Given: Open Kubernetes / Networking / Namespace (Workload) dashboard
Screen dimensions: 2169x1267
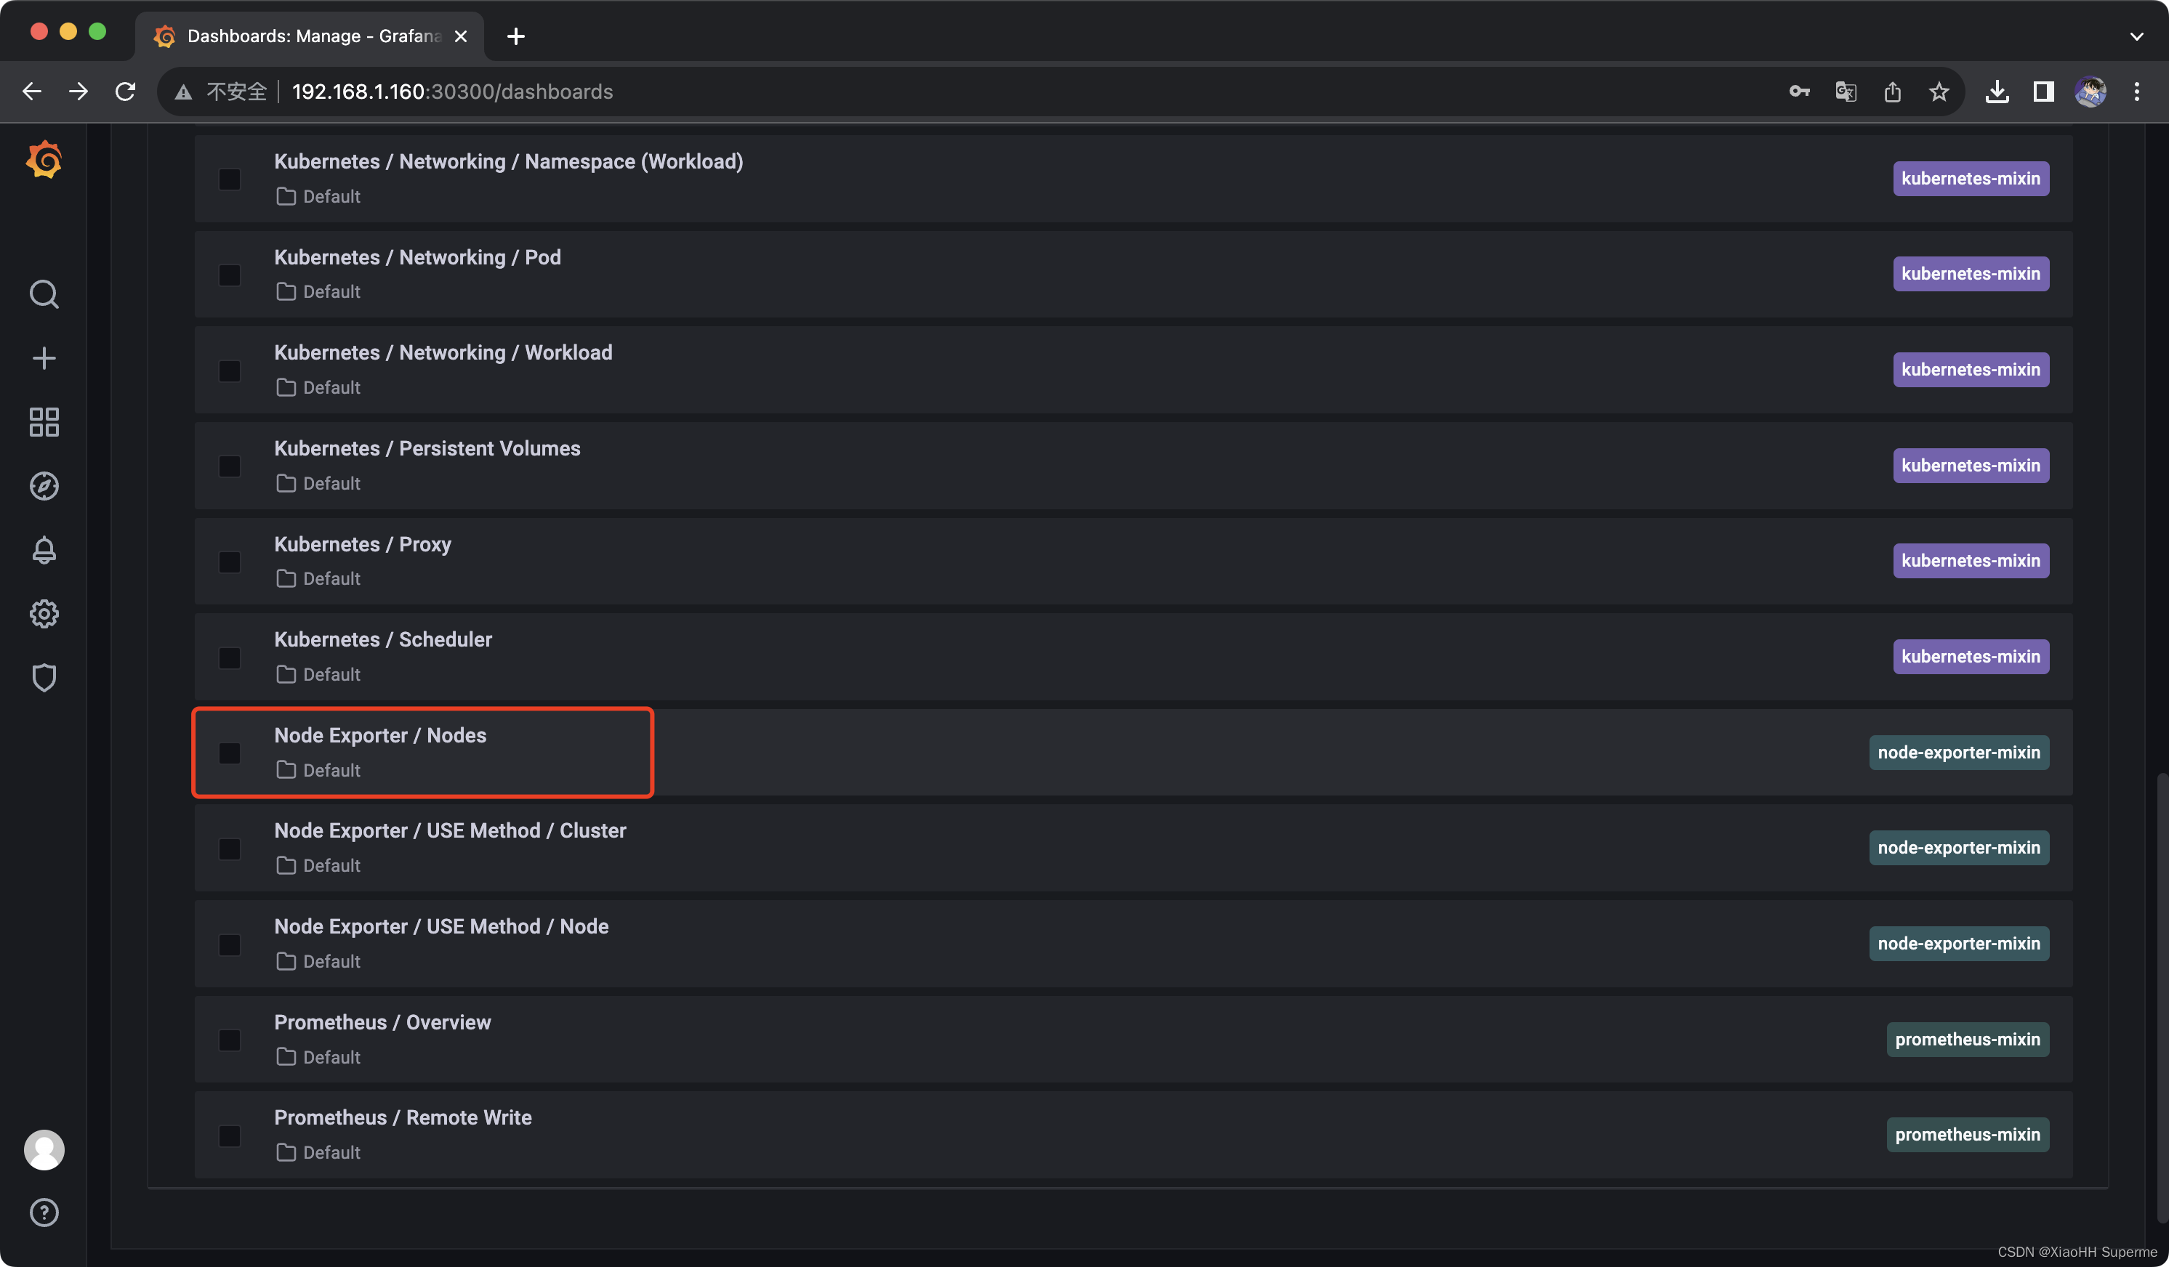Looking at the screenshot, I should 509,162.
